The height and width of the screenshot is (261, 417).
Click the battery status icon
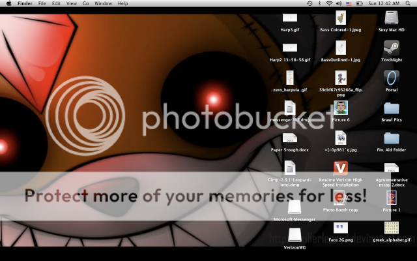point(359,3)
